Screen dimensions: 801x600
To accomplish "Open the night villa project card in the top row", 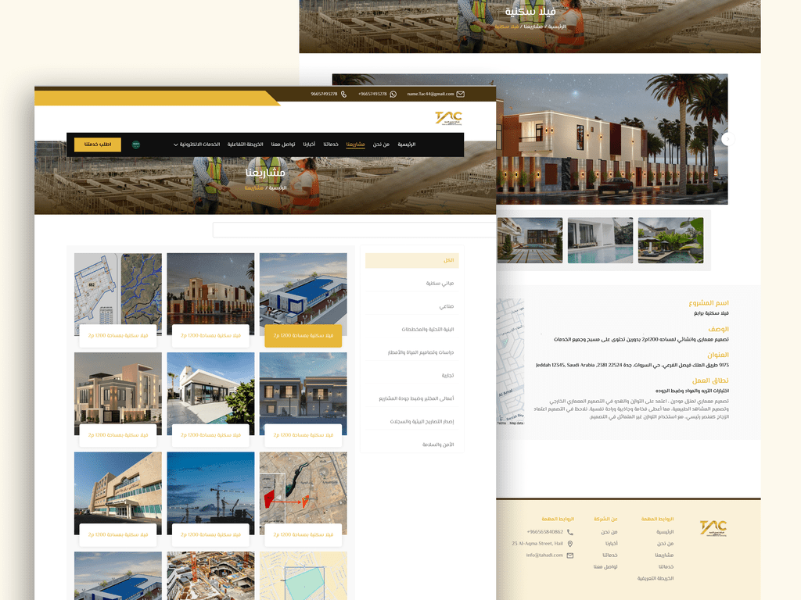I will tap(210, 294).
